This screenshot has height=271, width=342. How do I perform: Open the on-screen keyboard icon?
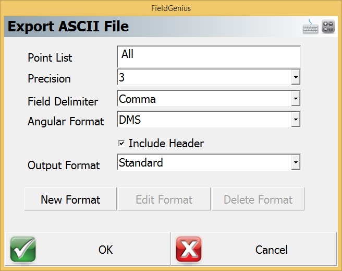pyautogui.click(x=311, y=26)
